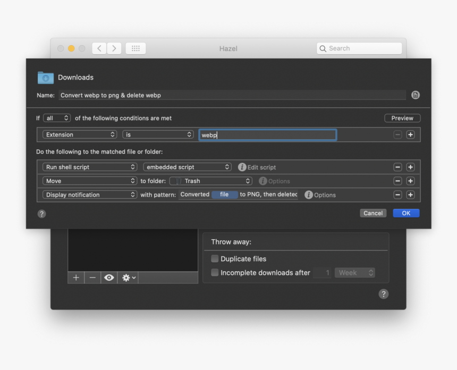Screen dimensions: 457x370
Task: Toggle rule preview eye icon
Action: 109,277
